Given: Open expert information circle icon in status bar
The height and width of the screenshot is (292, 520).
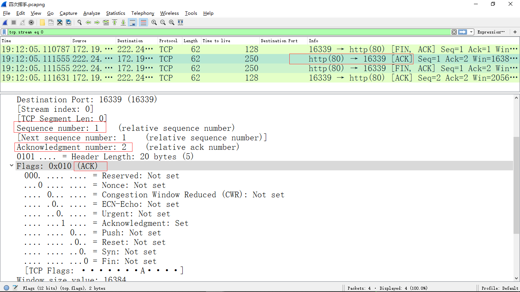Looking at the screenshot, I should pyautogui.click(x=6, y=288).
